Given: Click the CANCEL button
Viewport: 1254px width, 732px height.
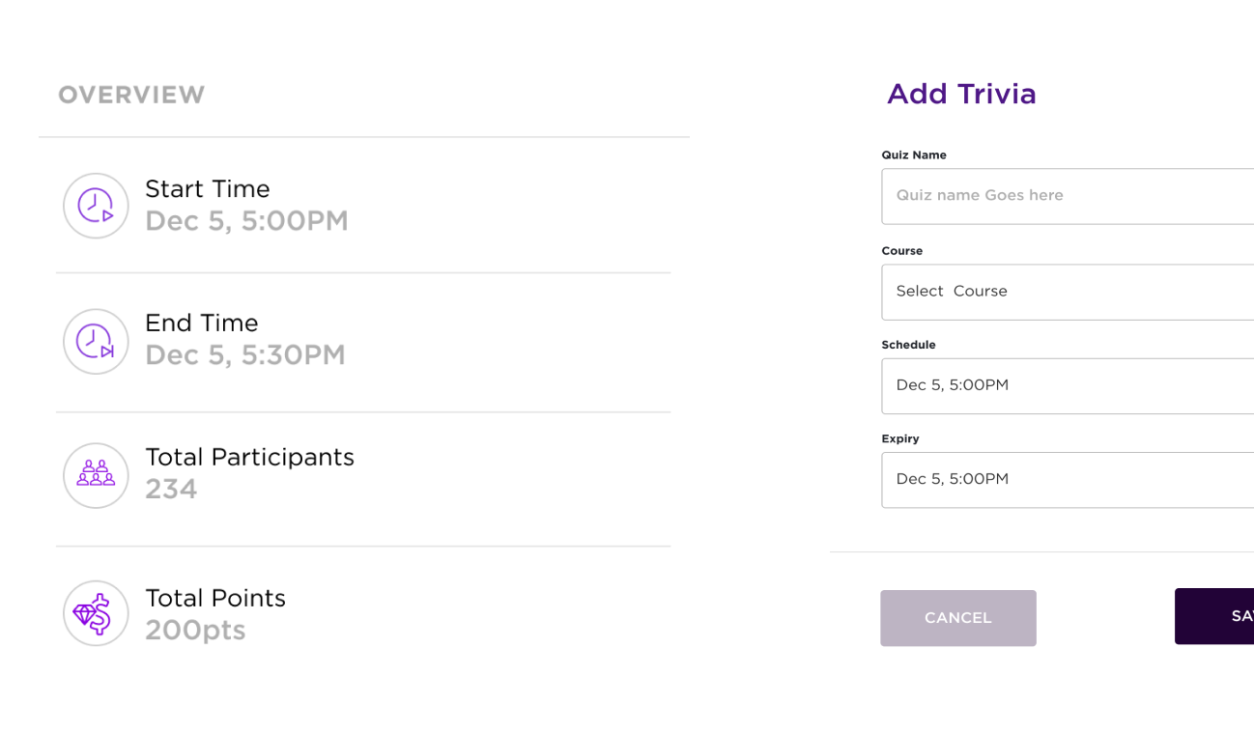Looking at the screenshot, I should click(x=958, y=618).
